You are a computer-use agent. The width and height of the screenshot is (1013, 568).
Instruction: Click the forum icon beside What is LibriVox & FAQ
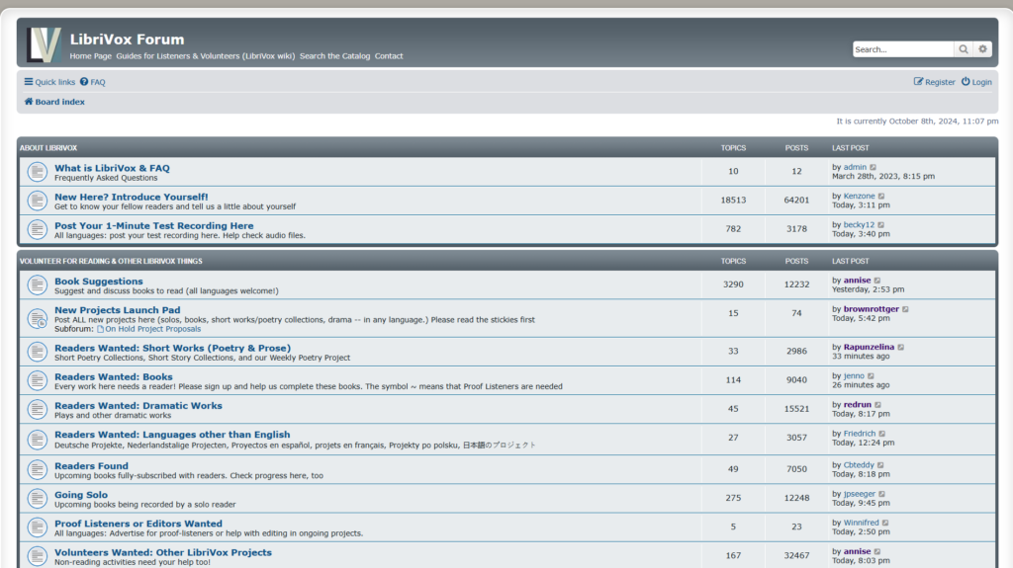tap(38, 172)
